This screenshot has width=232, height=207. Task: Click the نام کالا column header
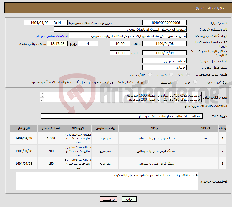click(x=156, y=128)
